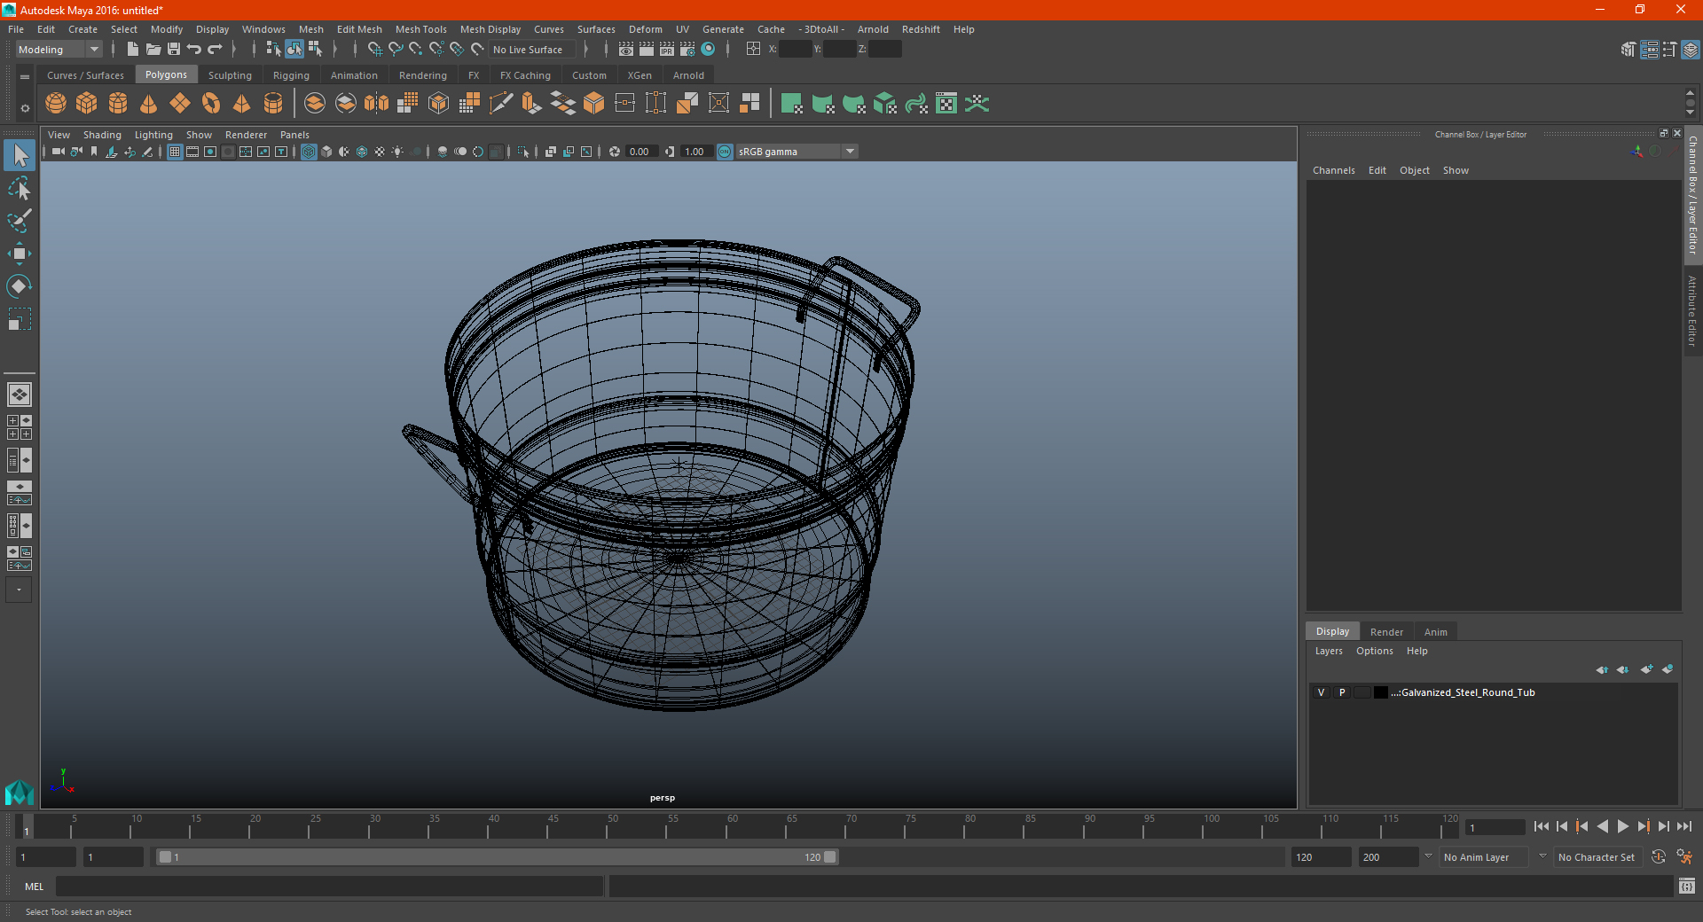Create a polygon cylinder from the shelf
1703x922 pixels.
pos(118,104)
